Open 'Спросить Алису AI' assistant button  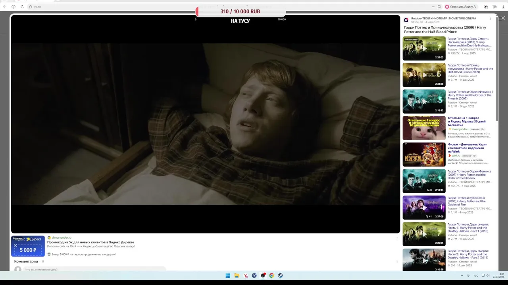pos(461,7)
